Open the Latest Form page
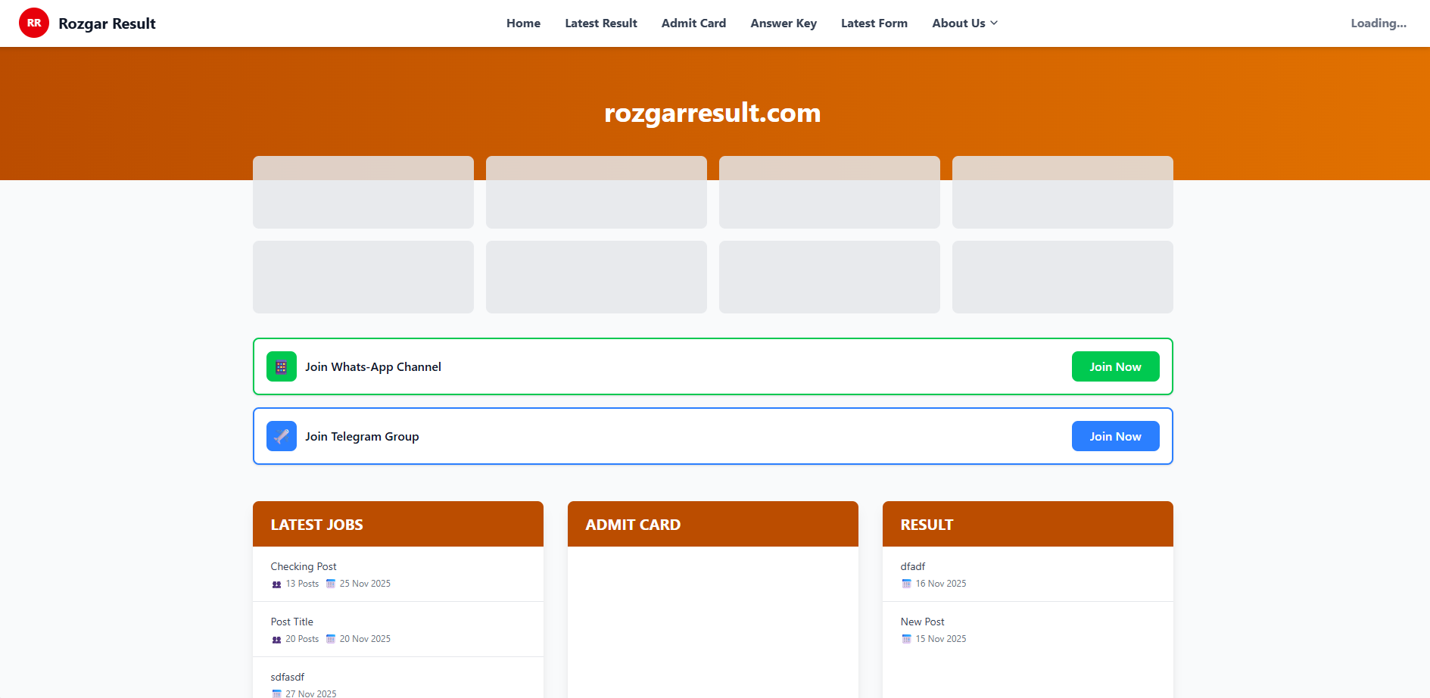Viewport: 1430px width, 698px height. [874, 23]
